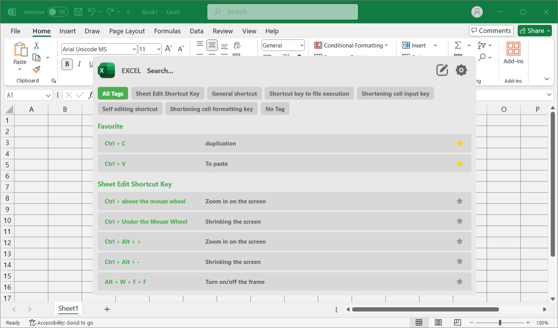Open Customize Quick Access Toolbar dropdown
Screen dimensions: 558x328
click(128, 12)
